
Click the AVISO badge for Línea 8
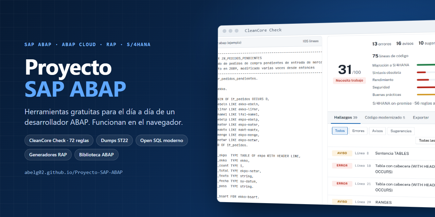coord(342,153)
